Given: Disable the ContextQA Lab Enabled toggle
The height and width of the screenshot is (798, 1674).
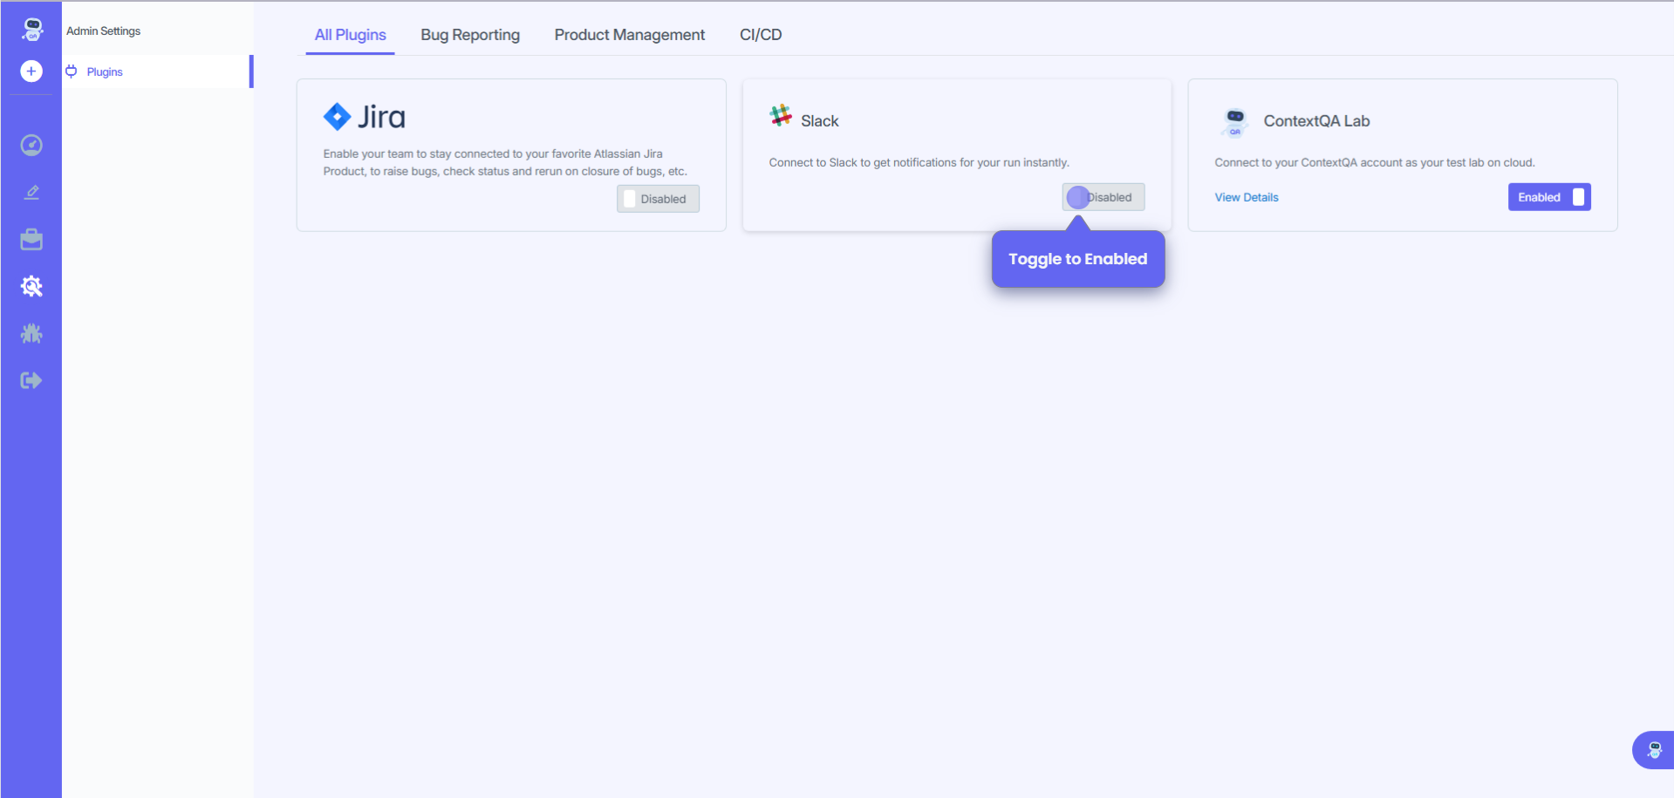Looking at the screenshot, I should [x=1548, y=197].
